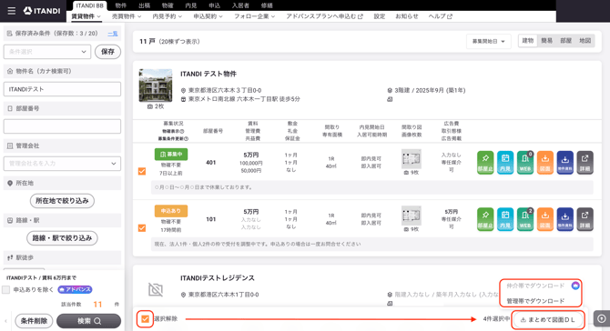Screen dimensions: 610x331
Task: Click the WEB application icon for room 101
Action: pos(524,219)
